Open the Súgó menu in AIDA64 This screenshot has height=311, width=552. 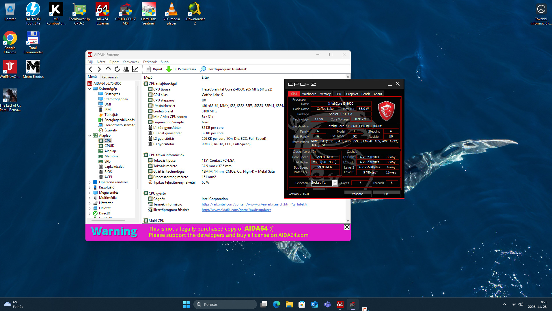pos(165,62)
